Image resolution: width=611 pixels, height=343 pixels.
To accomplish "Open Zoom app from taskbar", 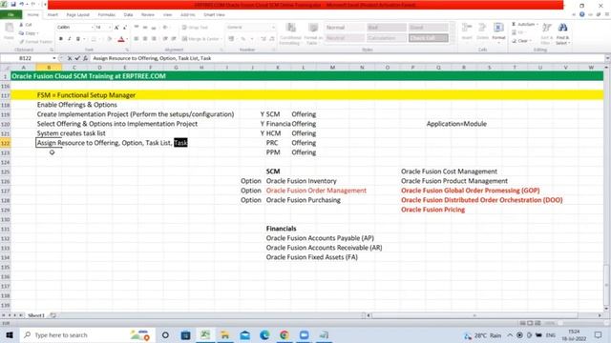I will tap(305, 334).
